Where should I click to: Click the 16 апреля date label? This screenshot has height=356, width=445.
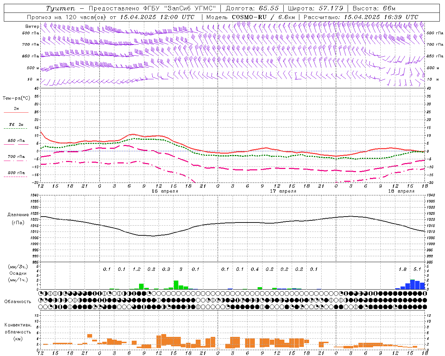click(x=165, y=191)
